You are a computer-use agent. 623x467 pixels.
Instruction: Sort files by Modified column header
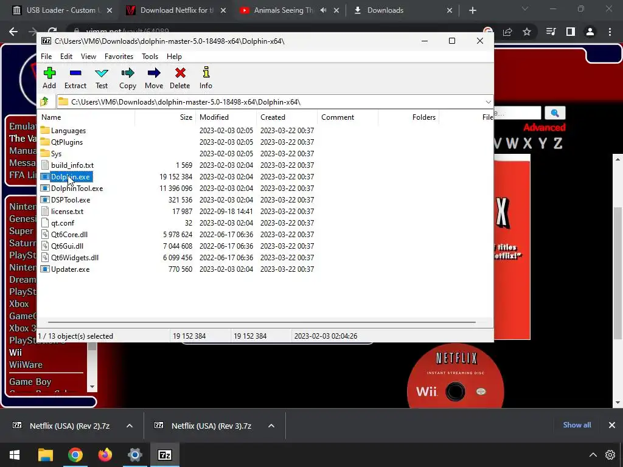coord(226,117)
